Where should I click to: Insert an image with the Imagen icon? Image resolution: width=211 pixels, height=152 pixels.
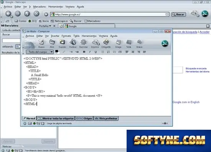pyautogui.click(x=118, y=43)
